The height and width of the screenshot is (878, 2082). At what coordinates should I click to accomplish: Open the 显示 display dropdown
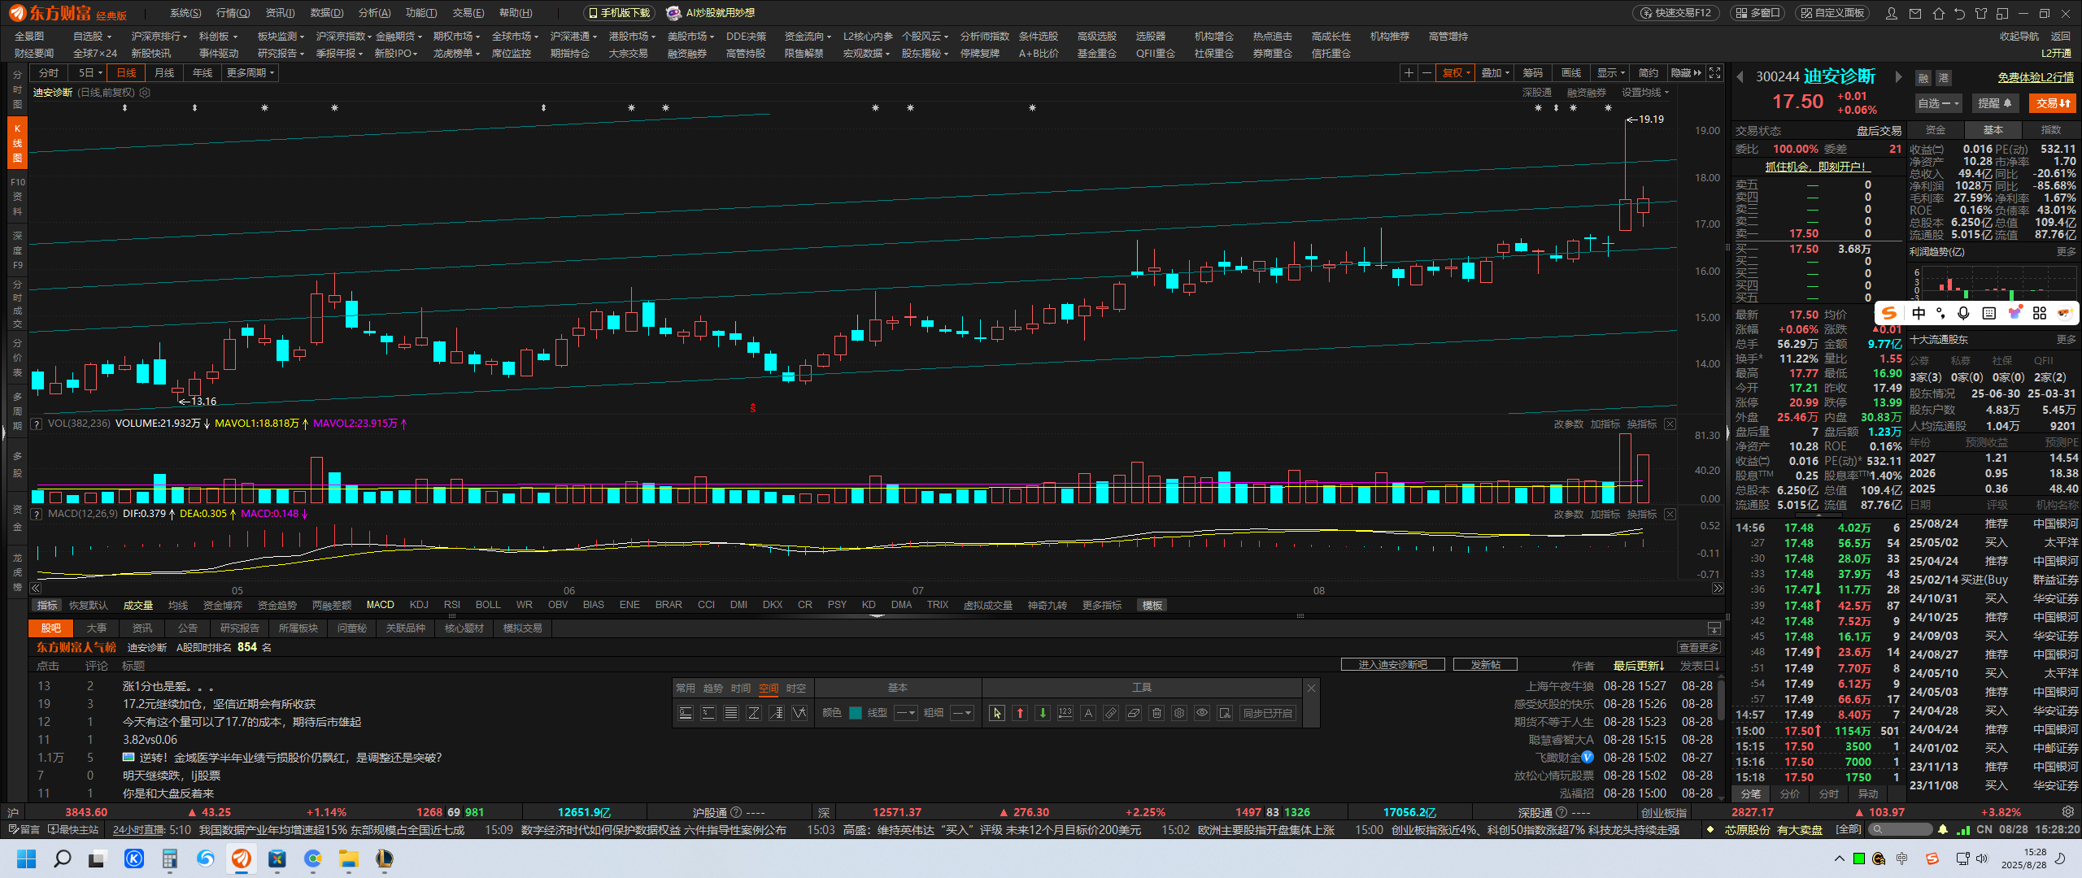[x=1610, y=73]
